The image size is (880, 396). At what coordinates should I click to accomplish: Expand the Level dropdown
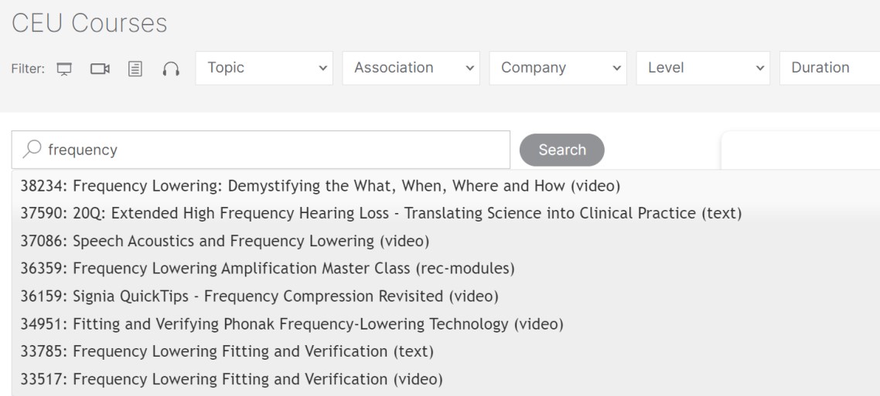point(703,69)
